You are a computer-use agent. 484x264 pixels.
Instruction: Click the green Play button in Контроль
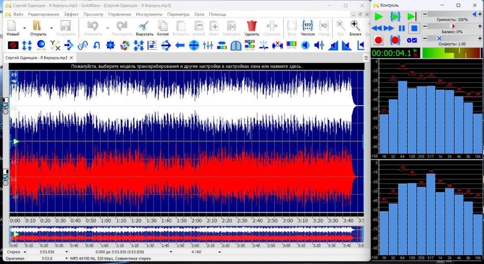coord(378,17)
